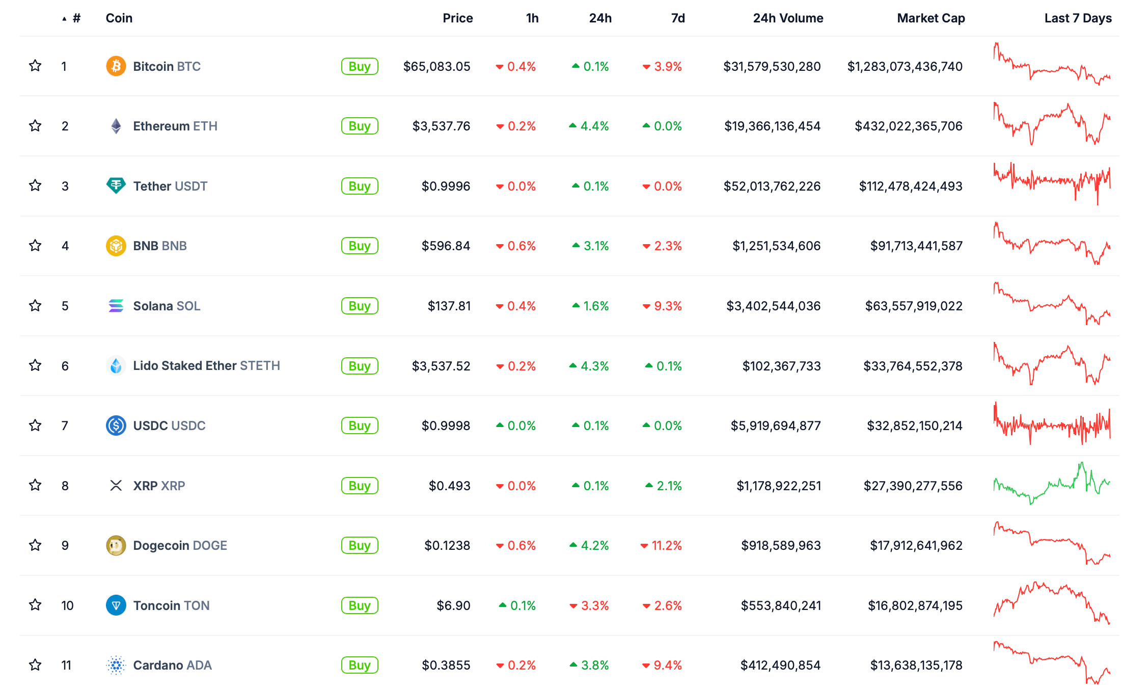The height and width of the screenshot is (691, 1148).
Task: Click the Cardano ADA logo icon
Action: pos(116,665)
